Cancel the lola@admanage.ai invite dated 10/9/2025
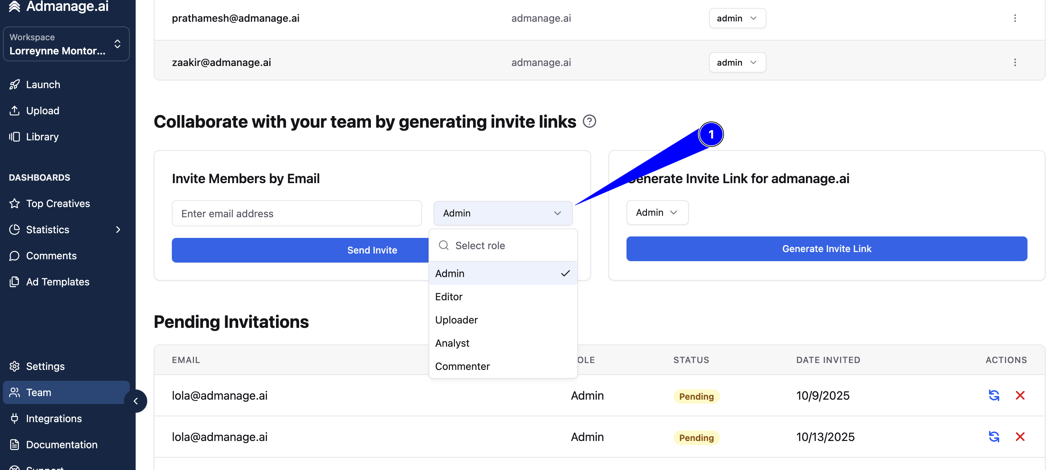 1020,395
